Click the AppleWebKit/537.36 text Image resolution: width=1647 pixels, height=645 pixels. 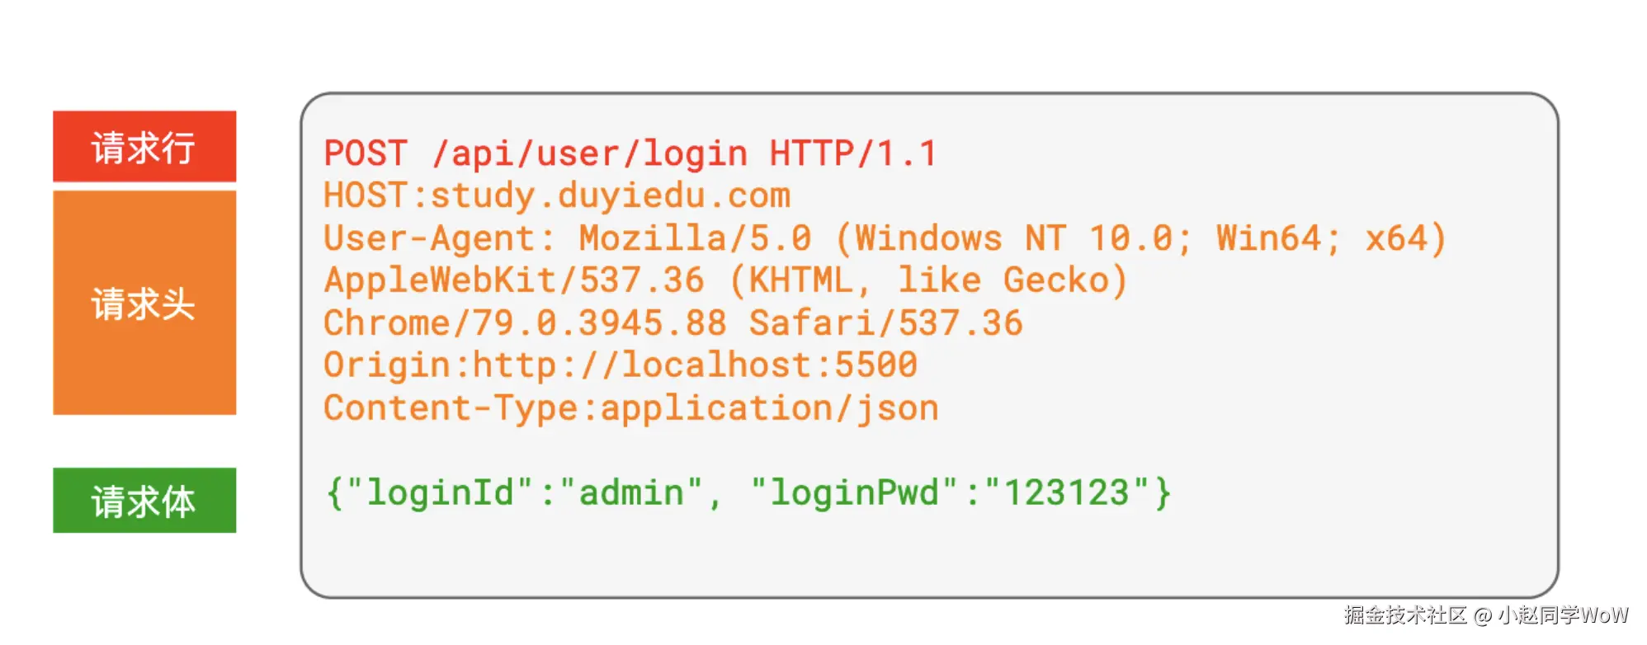click(x=514, y=280)
